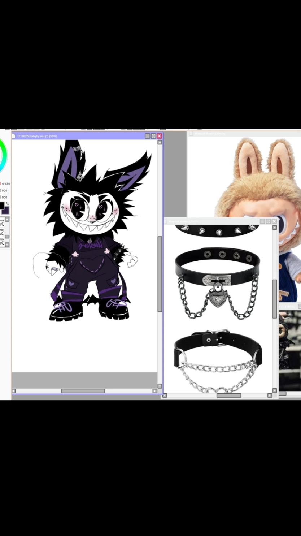Click the brush preset list scroll thumb
Screen dimensions: 301x536
[7, 237]
